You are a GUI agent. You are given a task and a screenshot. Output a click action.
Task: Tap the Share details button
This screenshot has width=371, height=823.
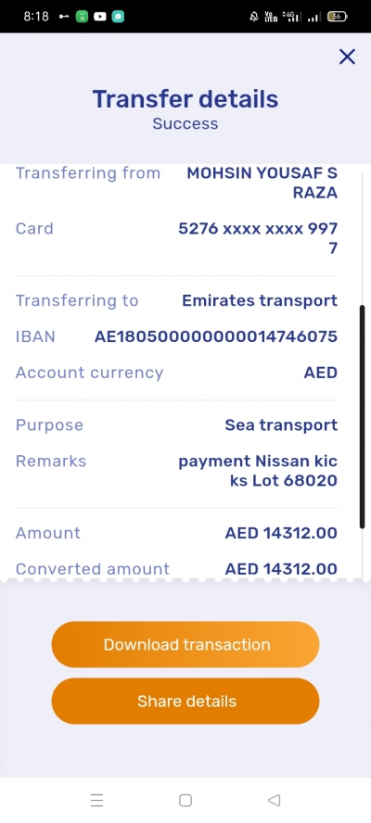[x=185, y=702]
